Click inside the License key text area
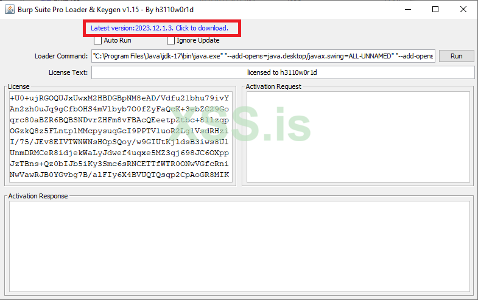Image resolution: width=478 pixels, height=300 pixels. coord(121,137)
